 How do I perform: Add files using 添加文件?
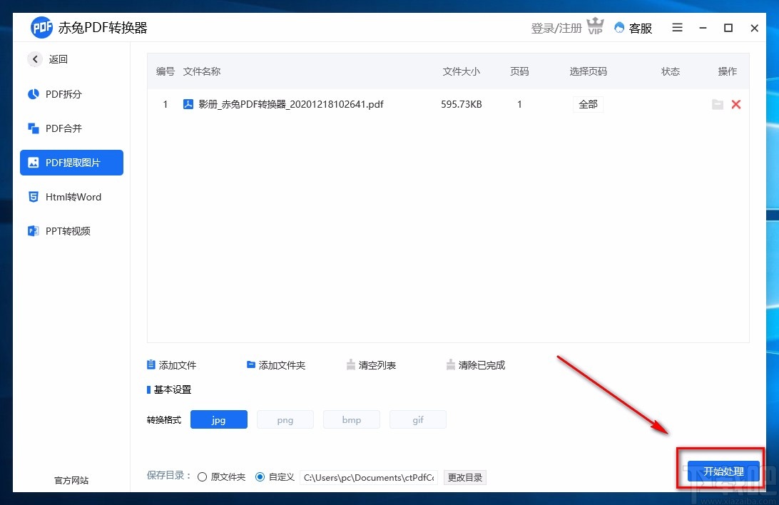[x=171, y=364]
